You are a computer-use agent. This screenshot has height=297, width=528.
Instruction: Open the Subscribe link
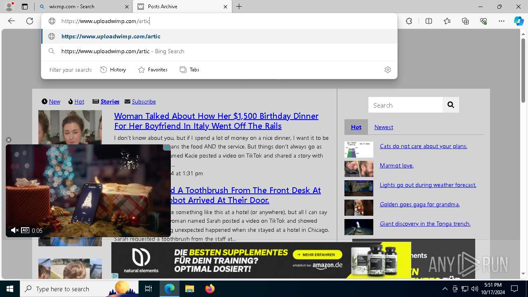(x=144, y=101)
